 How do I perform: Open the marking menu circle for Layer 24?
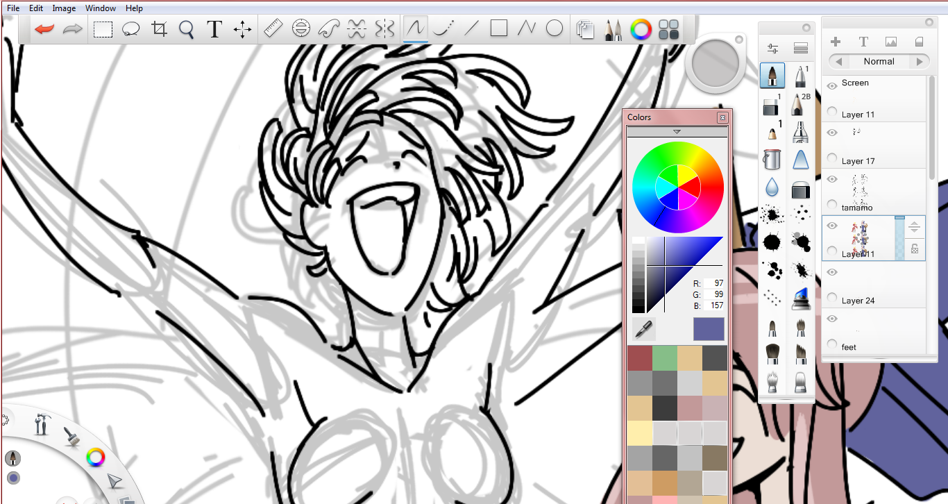click(x=832, y=299)
